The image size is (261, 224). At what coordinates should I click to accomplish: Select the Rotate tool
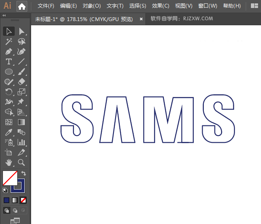pos(9,92)
